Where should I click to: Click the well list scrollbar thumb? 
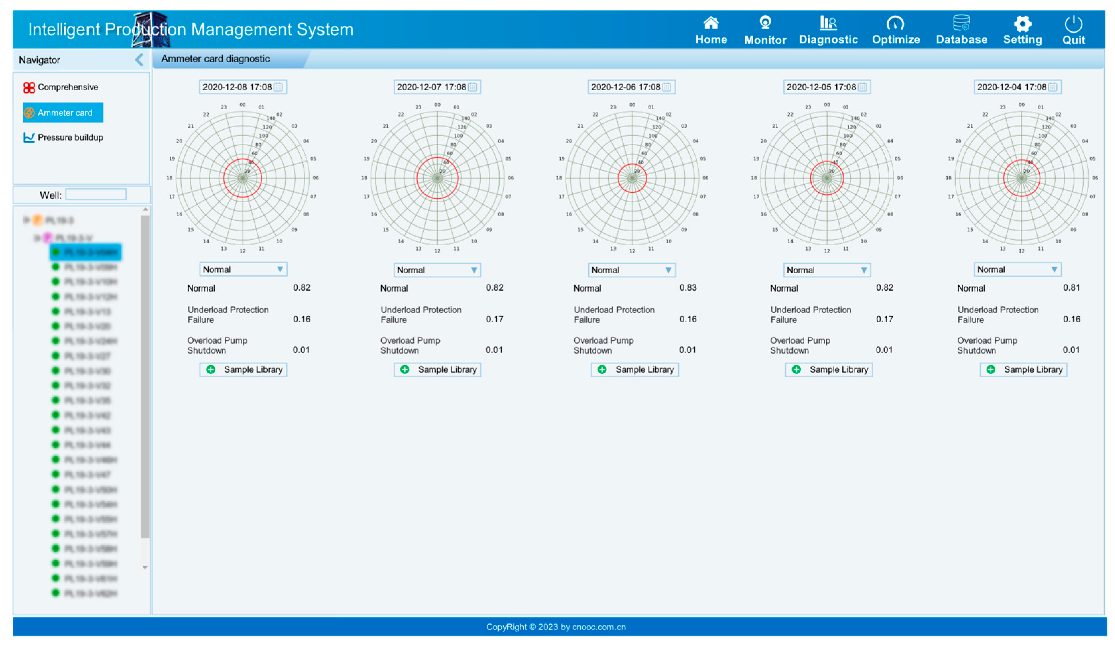tap(145, 377)
